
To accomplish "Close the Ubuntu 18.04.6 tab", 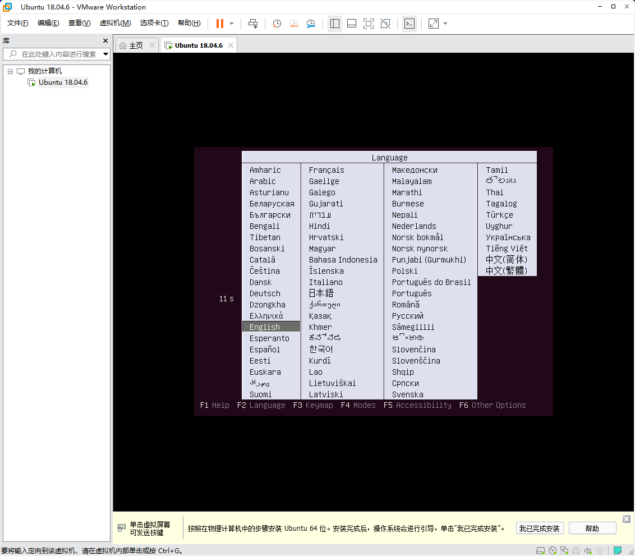I will 231,45.
